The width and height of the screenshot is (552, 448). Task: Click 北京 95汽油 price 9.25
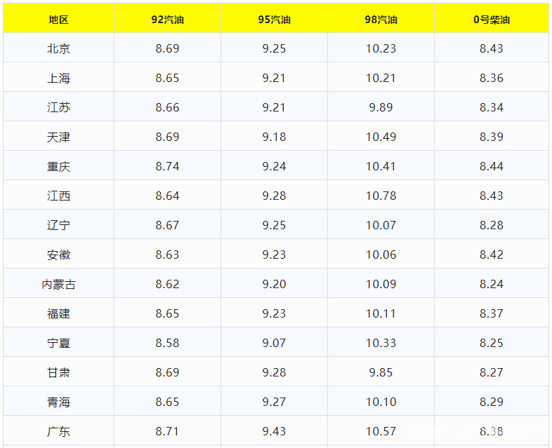pos(274,48)
